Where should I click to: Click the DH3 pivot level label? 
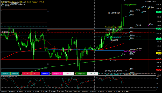132,38
